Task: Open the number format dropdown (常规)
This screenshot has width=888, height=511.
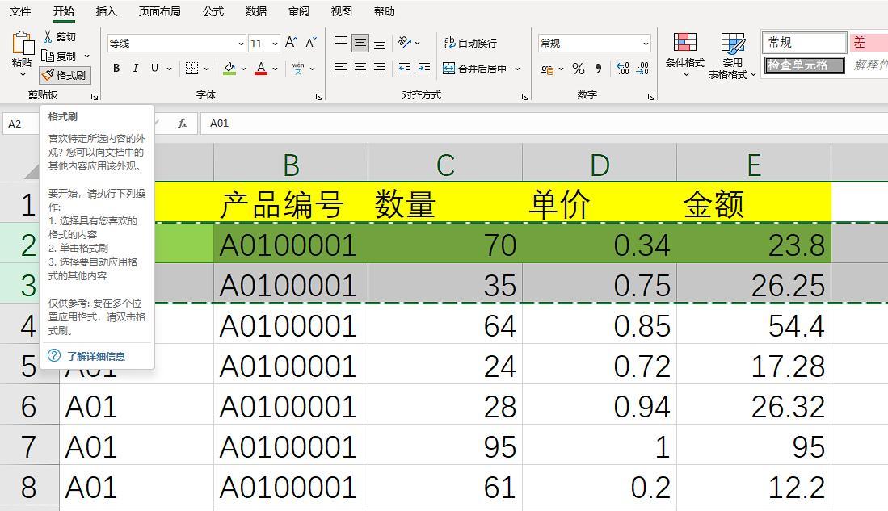Action: click(x=645, y=43)
